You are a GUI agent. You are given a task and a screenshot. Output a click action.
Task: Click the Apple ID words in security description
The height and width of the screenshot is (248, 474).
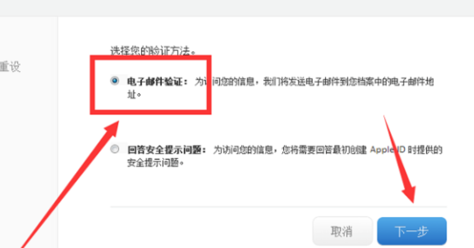point(388,149)
